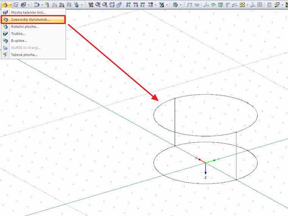Click the solid load icon
The height and width of the screenshot is (216, 288).
76,5
